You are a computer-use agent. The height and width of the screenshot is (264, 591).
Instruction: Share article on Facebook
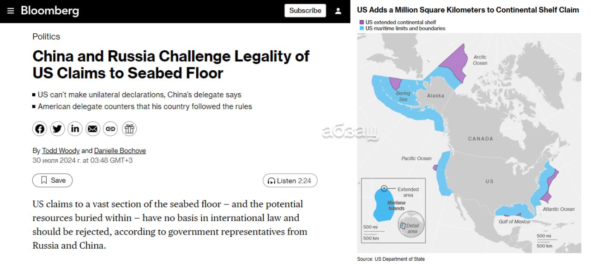pyautogui.click(x=40, y=129)
